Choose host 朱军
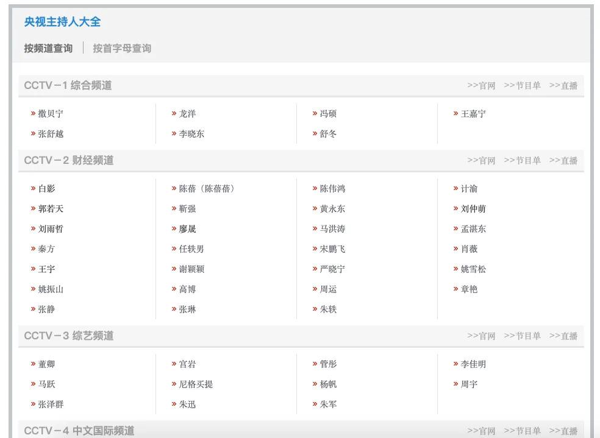This screenshot has height=438, width=600. [x=328, y=404]
